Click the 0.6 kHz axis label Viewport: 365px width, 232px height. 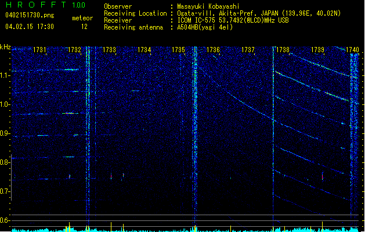(5, 220)
